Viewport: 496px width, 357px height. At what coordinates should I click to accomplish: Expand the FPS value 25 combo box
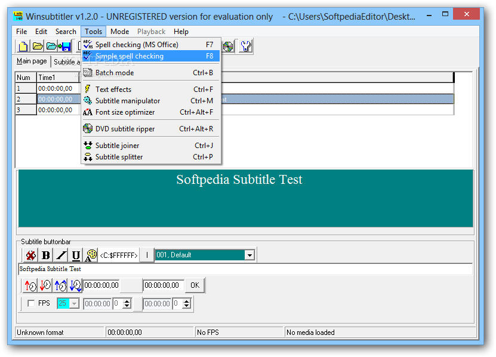[x=74, y=303]
